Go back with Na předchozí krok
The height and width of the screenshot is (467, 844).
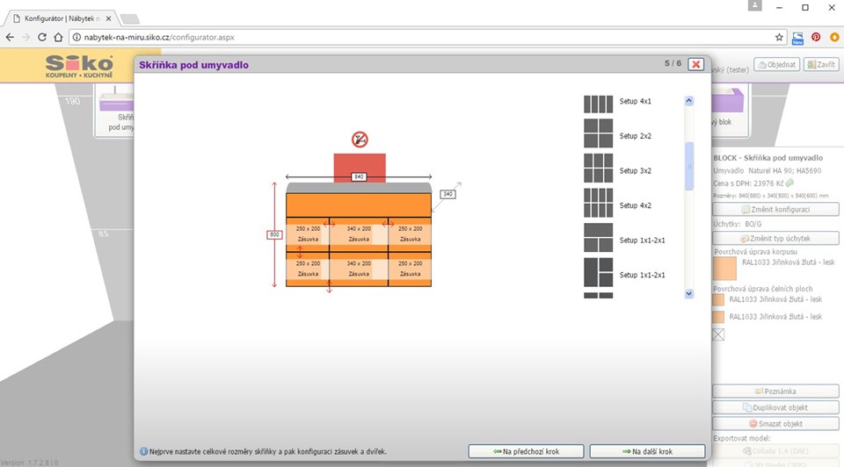(525, 451)
